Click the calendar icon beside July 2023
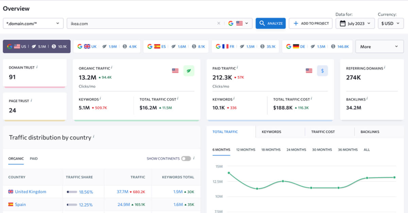This screenshot has width=408, height=213. (343, 23)
